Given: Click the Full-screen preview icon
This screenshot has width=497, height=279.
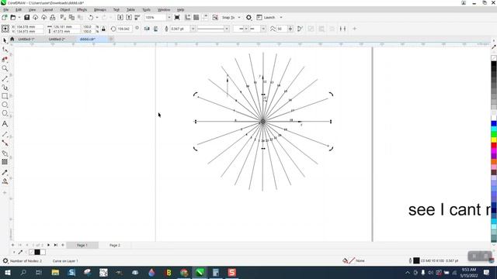Looking at the screenshot, I should click(x=177, y=17).
